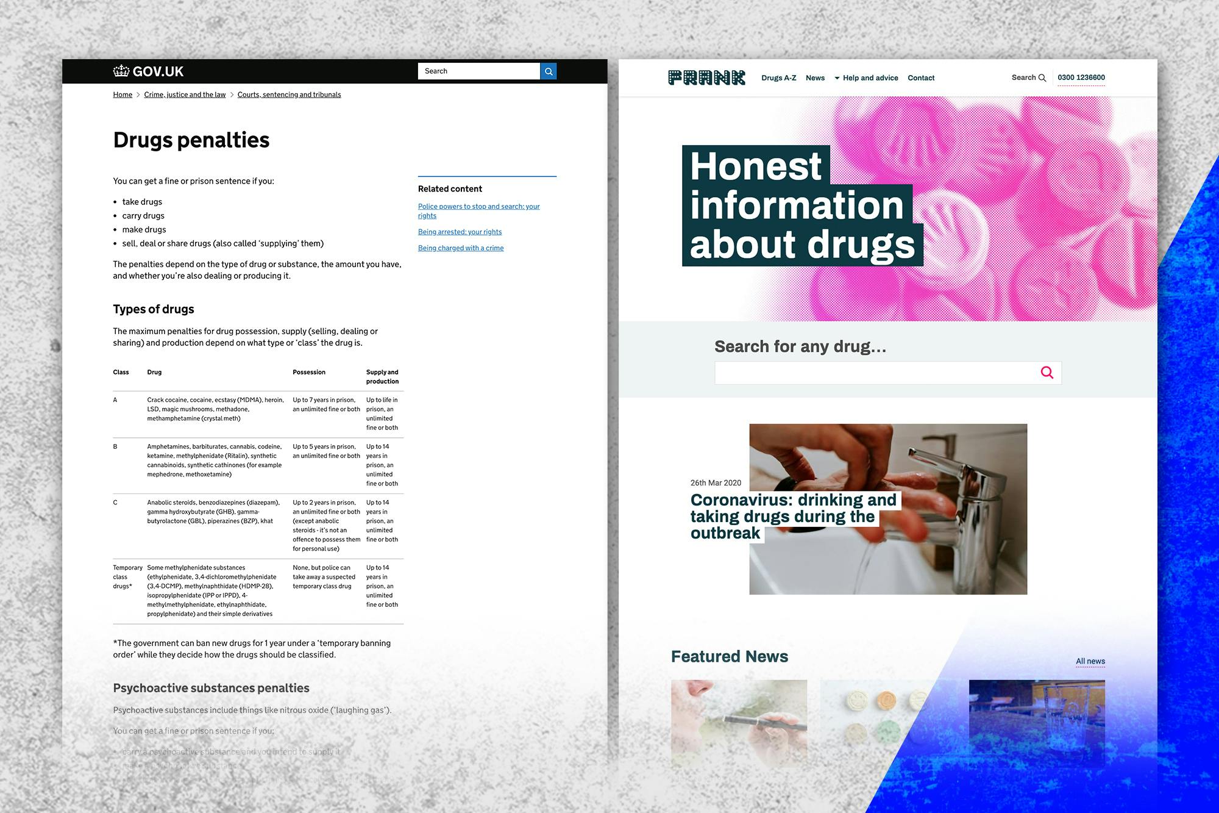Screen dimensions: 1219x813
Task: Click the 'Possession' column header
Action: [x=309, y=372]
